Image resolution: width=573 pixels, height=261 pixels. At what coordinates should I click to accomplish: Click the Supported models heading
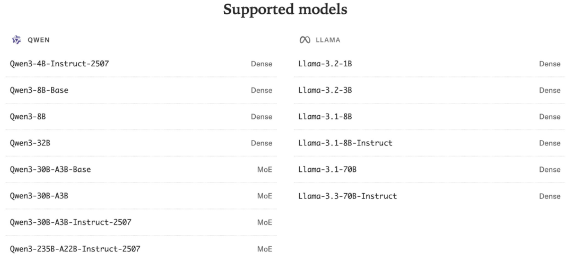click(286, 10)
